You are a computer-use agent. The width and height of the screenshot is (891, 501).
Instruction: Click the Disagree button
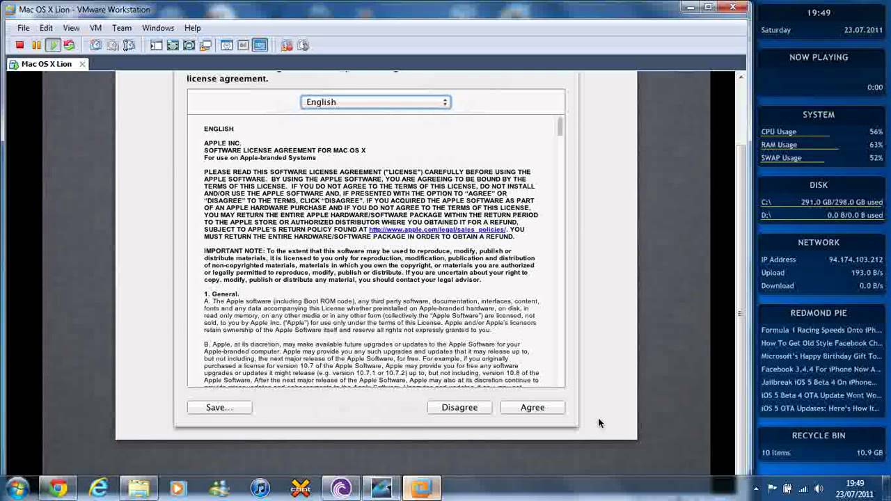pos(459,407)
